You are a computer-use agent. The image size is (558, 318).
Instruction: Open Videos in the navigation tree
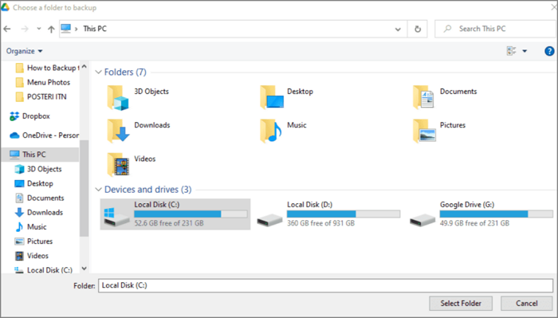pos(32,256)
